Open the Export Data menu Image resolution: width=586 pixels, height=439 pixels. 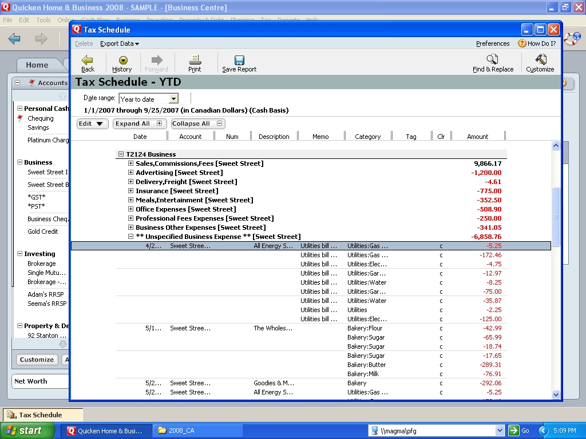coord(119,43)
